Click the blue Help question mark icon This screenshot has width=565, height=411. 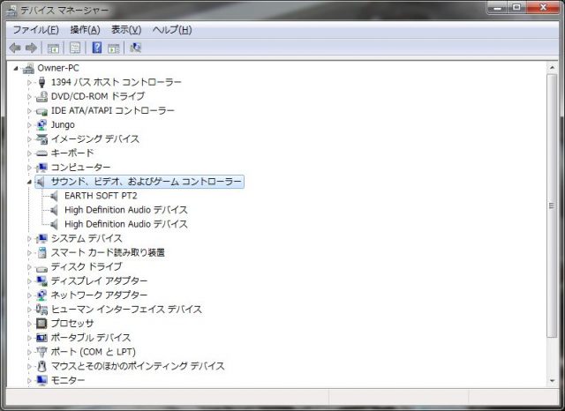pyautogui.click(x=96, y=48)
